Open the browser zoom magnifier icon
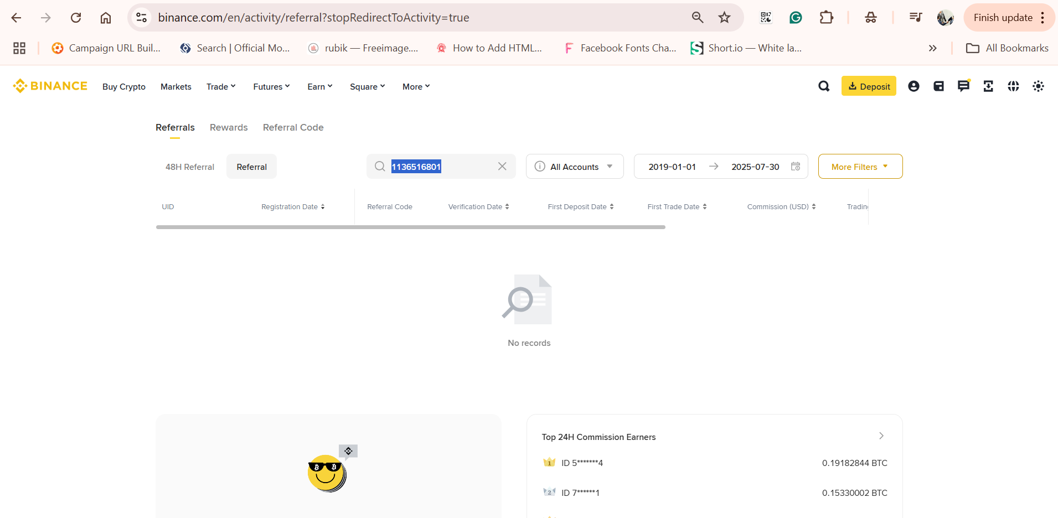Screen dimensions: 1058x518 tap(698, 18)
